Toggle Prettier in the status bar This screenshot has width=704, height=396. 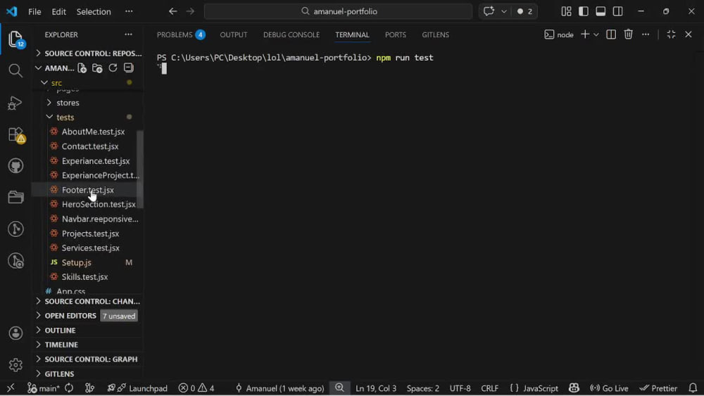[x=658, y=388]
